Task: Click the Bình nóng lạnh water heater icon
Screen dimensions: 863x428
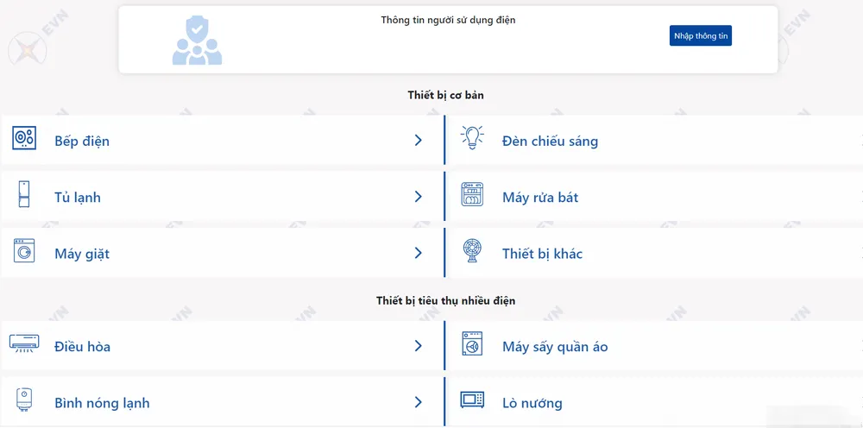Action: tap(23, 400)
